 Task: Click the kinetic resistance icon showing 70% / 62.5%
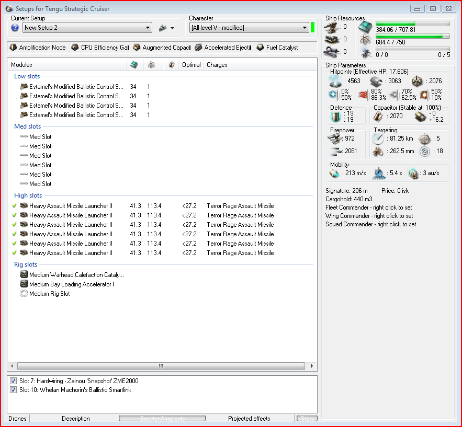394,95
